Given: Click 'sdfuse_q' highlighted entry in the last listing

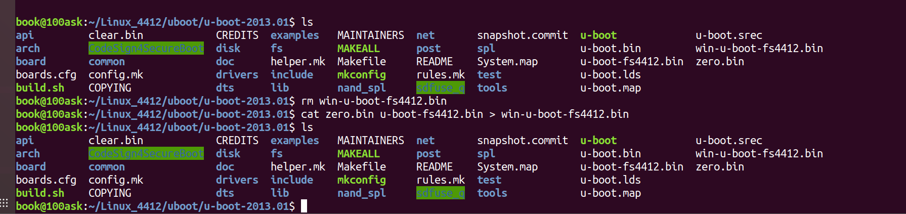Looking at the screenshot, I should coord(441,193).
